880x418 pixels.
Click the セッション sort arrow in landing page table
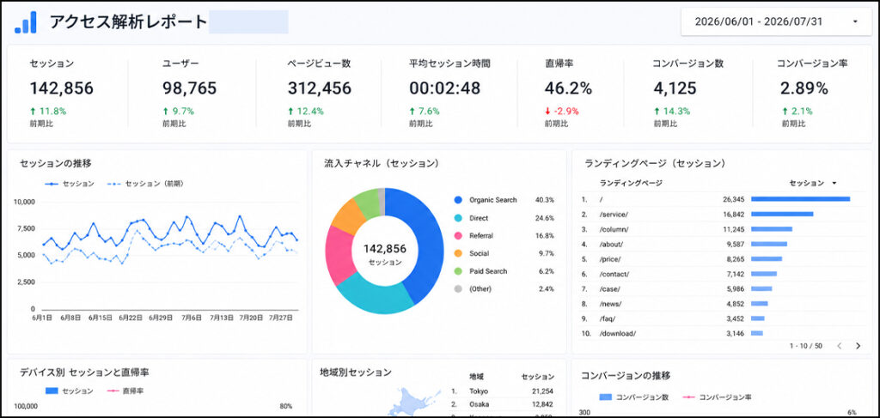834,183
